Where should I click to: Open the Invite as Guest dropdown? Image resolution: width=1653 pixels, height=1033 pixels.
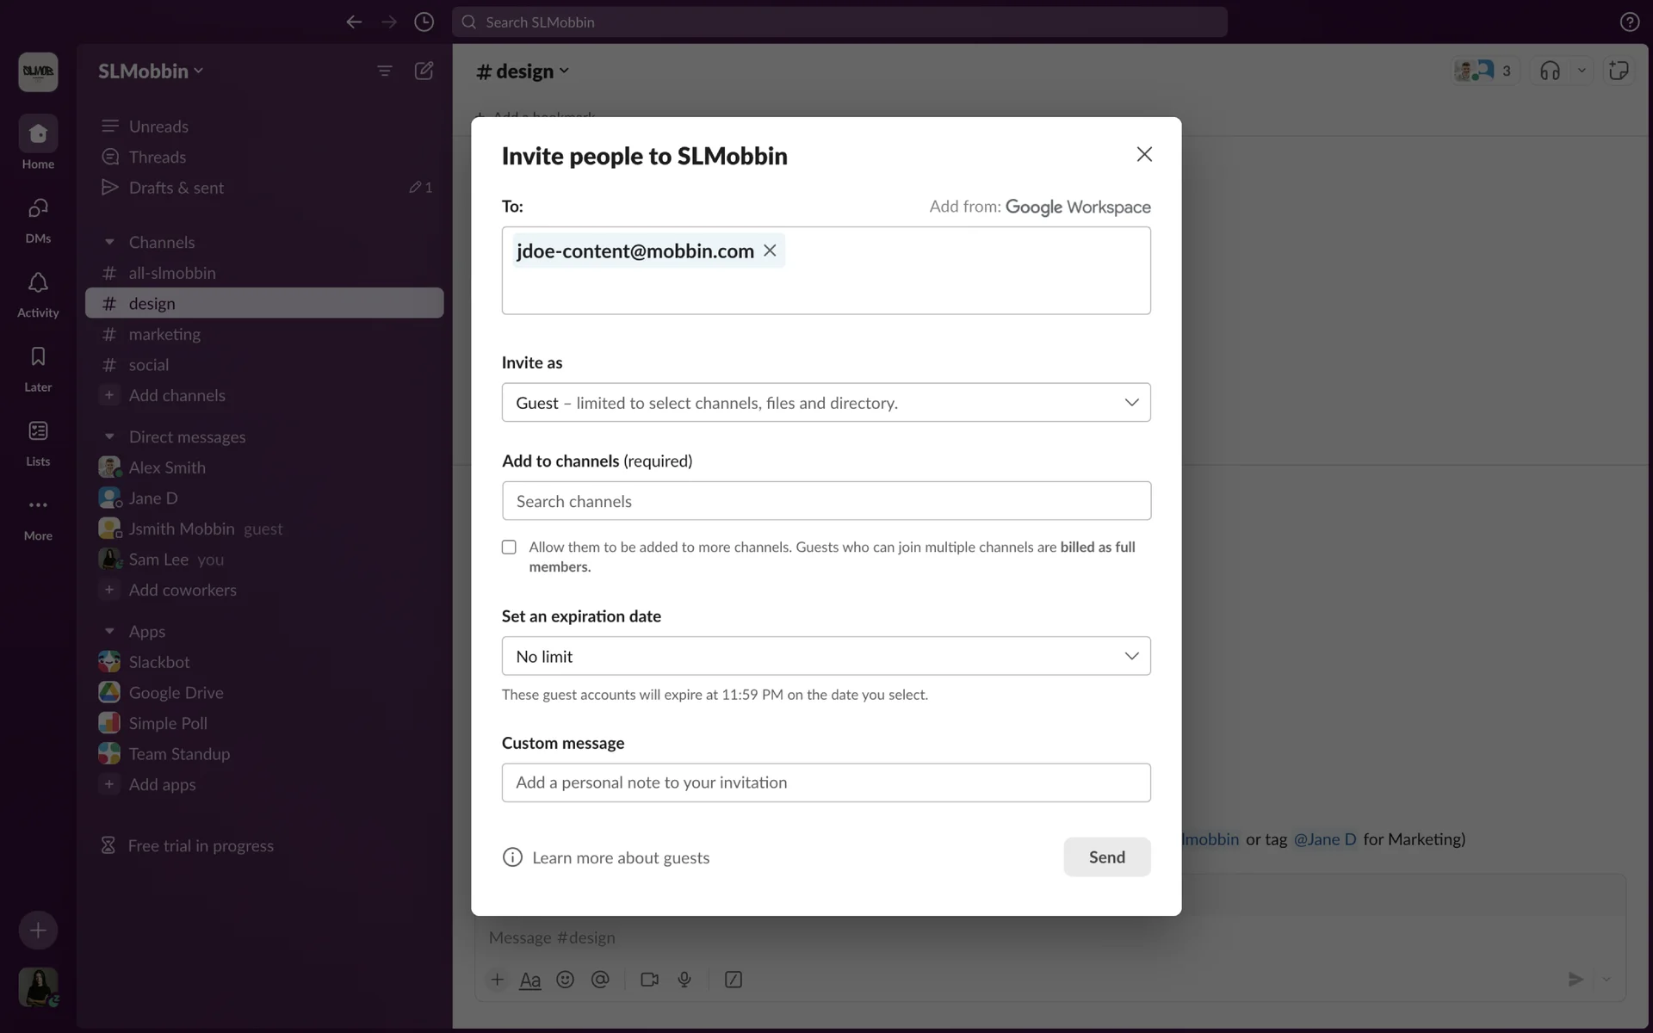(826, 403)
